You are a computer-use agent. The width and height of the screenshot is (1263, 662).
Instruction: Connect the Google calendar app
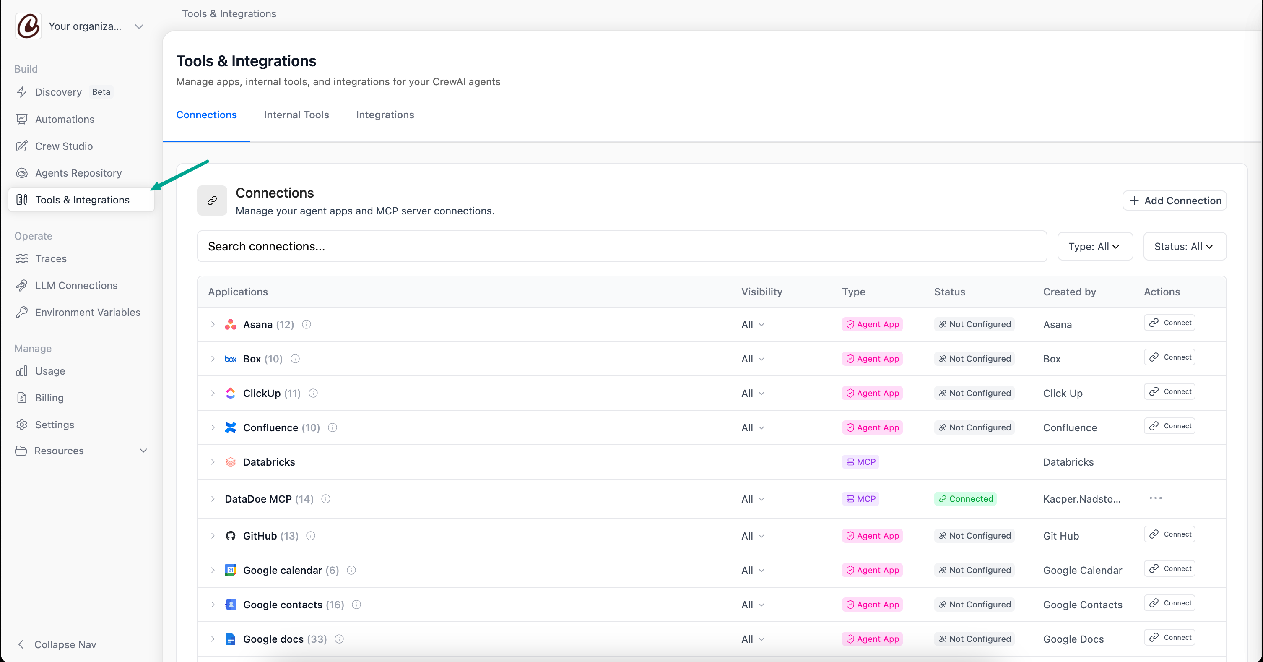click(1170, 568)
